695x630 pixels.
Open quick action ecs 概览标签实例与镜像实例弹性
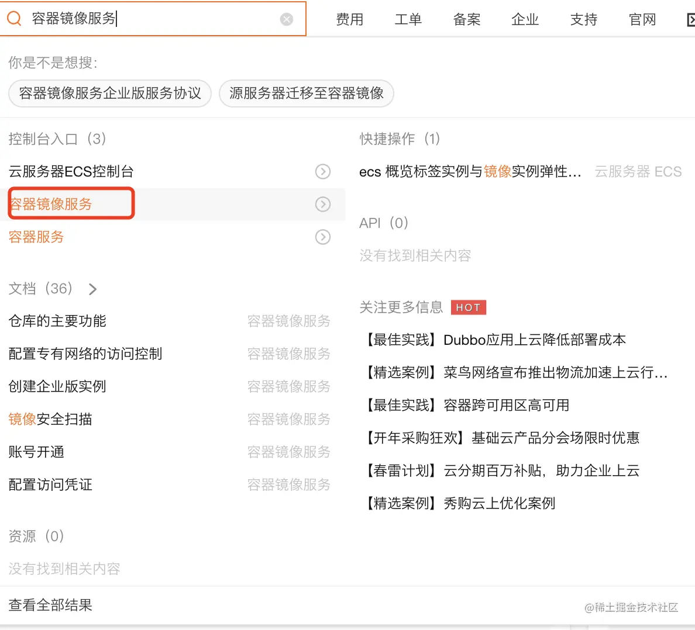[x=470, y=171]
